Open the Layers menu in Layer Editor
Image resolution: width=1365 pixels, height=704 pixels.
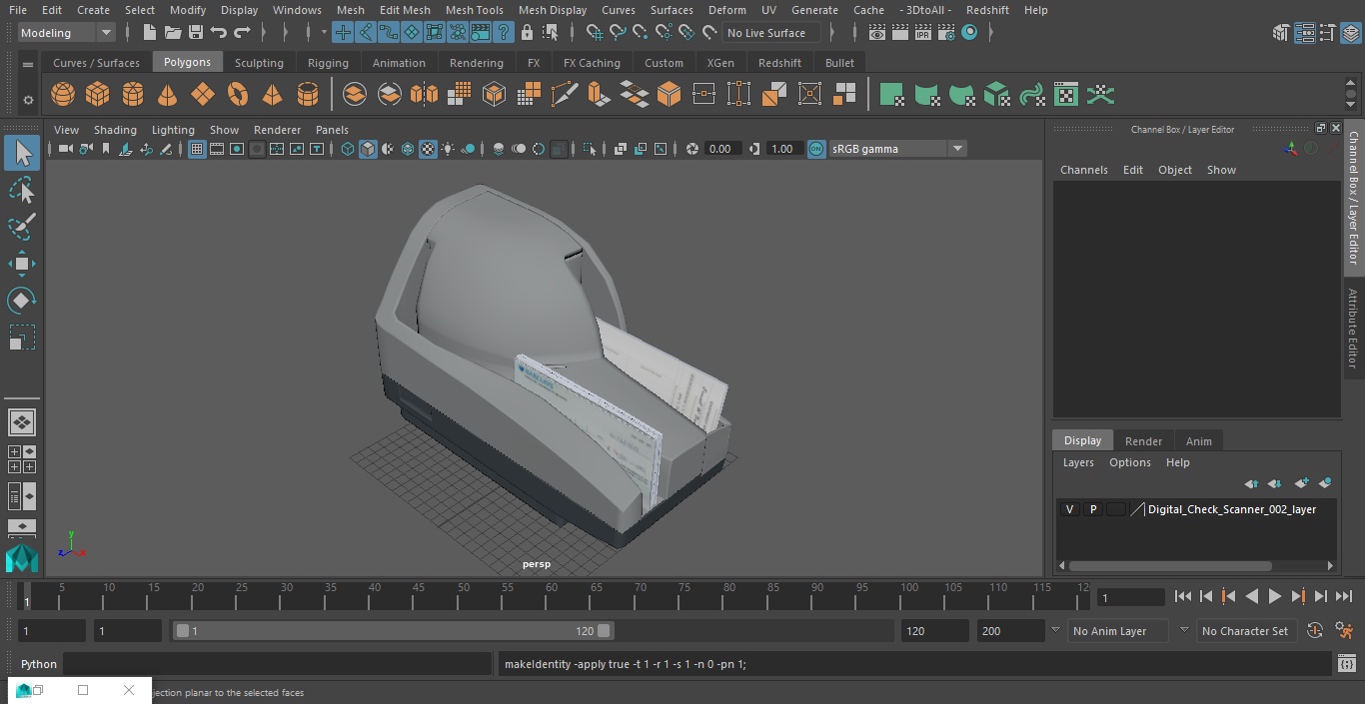click(x=1078, y=462)
